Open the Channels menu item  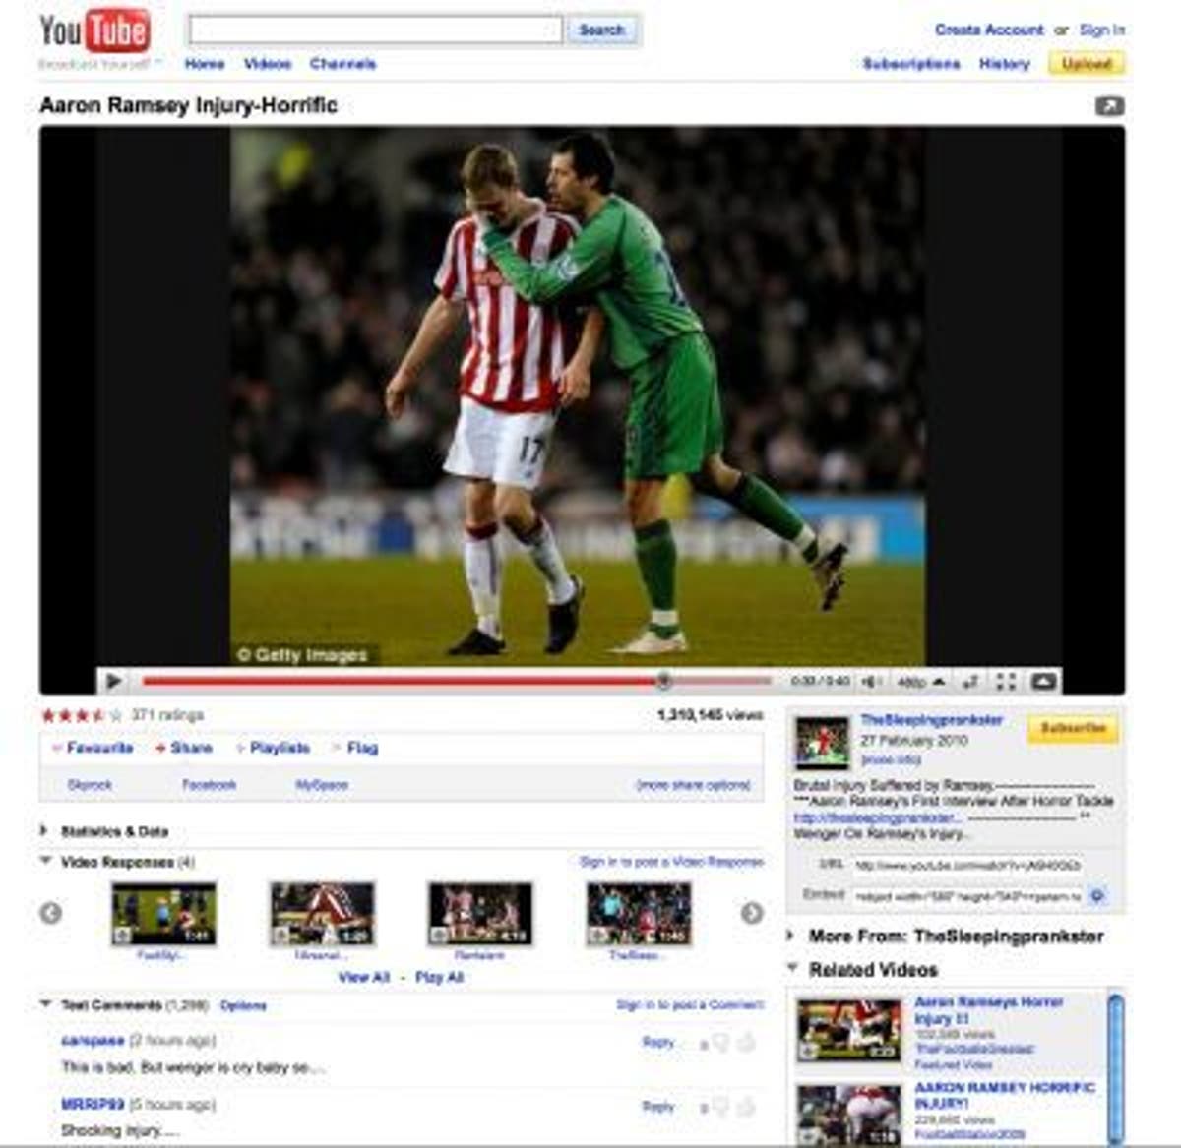coord(342,63)
